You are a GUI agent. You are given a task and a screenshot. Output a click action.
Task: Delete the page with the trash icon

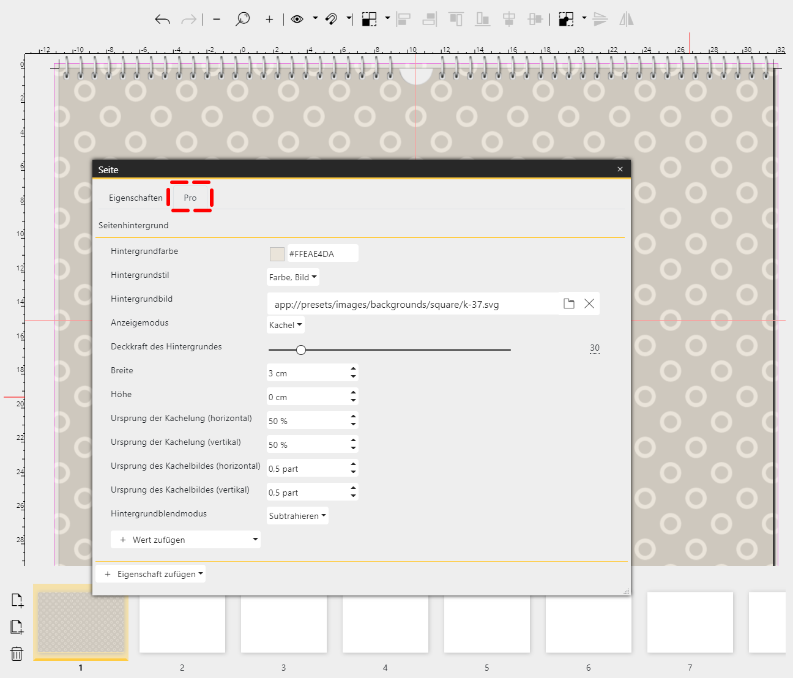pyautogui.click(x=17, y=654)
